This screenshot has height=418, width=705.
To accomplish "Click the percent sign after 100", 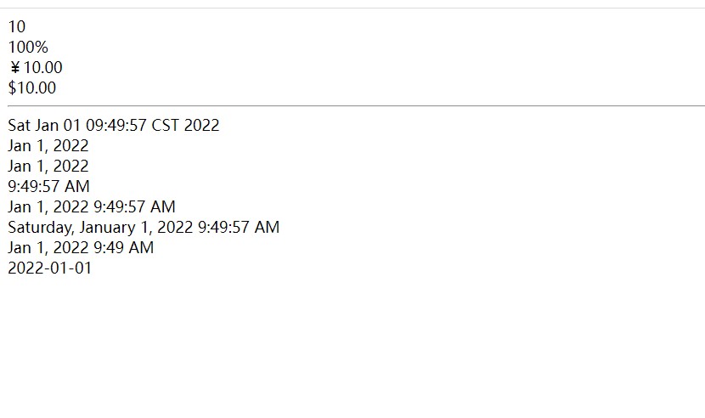I will pyautogui.click(x=41, y=47).
